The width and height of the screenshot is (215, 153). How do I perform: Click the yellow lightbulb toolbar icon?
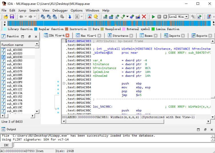(x=96, y=17)
